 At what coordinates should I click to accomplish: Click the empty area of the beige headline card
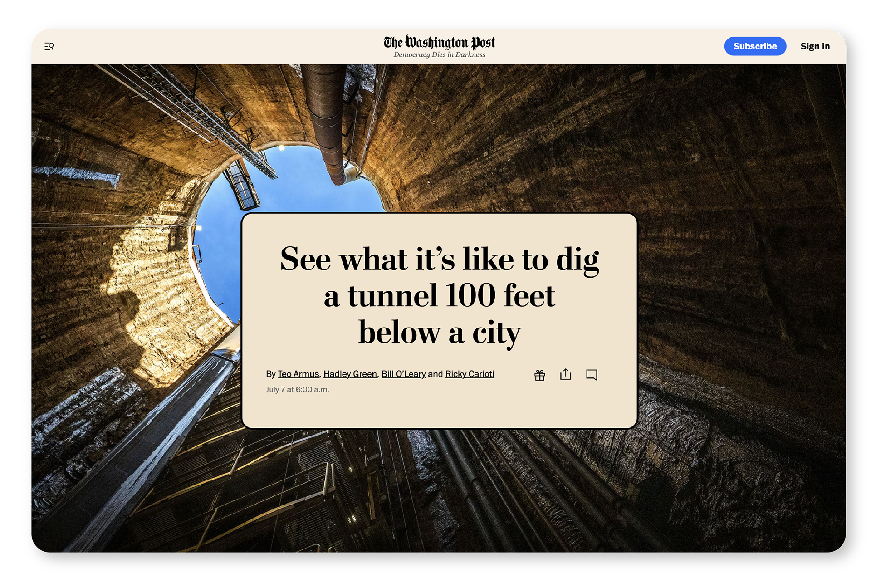coord(439,408)
